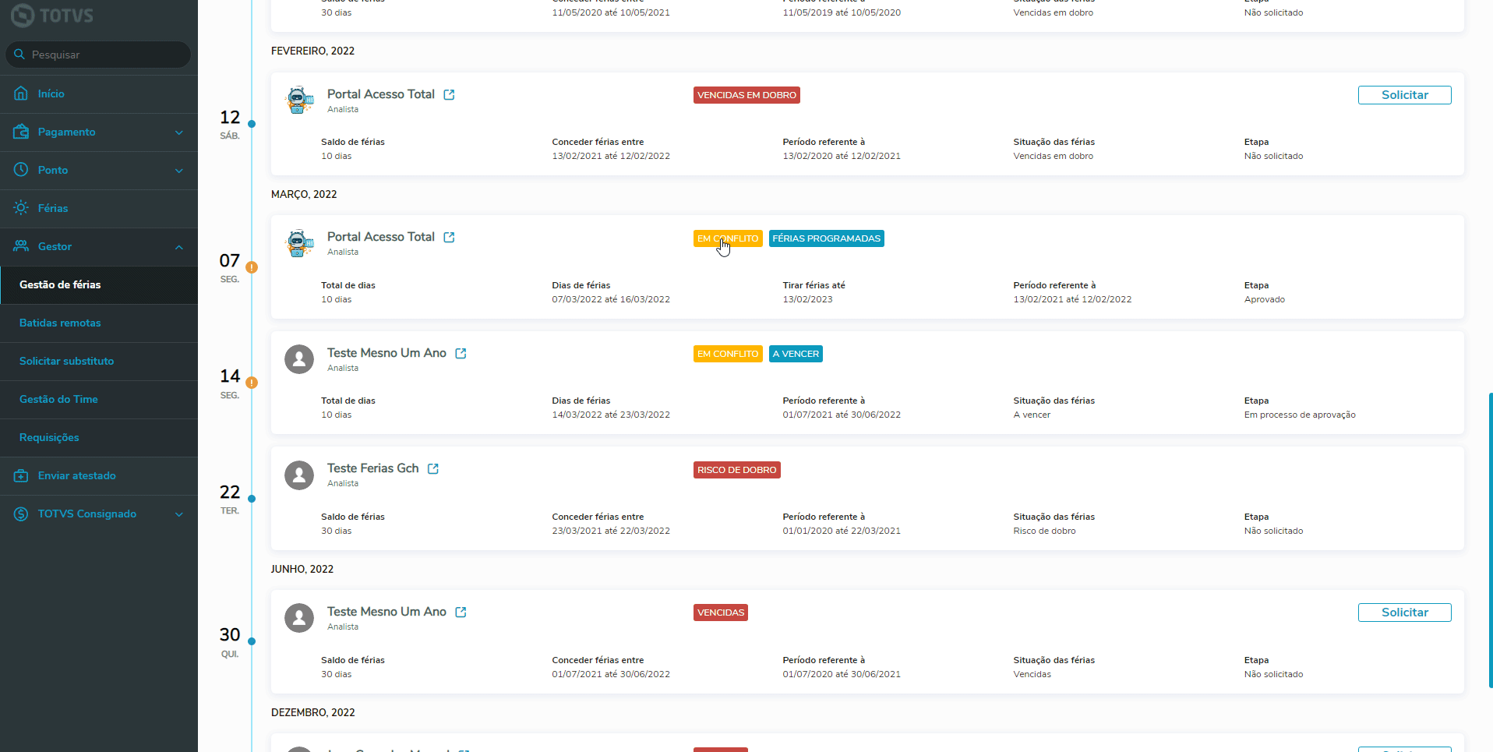Expand the Pagamento chevron
Screen dimensions: 1493x752
tap(179, 132)
